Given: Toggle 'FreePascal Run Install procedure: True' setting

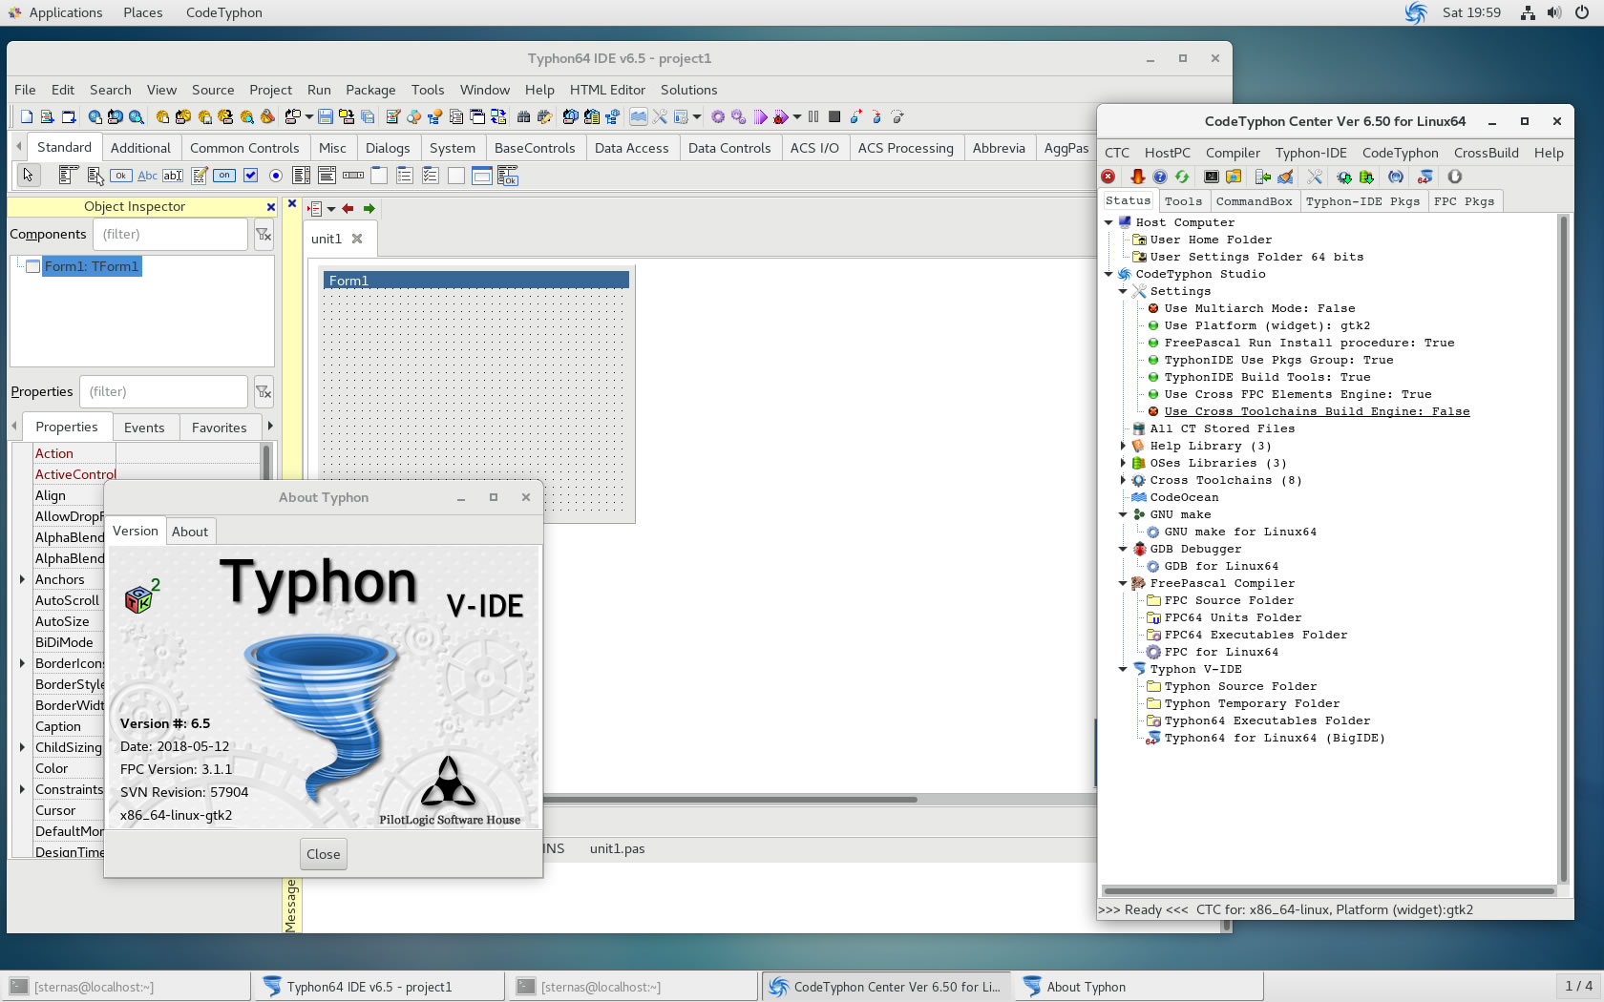Looking at the screenshot, I should click(x=1309, y=343).
